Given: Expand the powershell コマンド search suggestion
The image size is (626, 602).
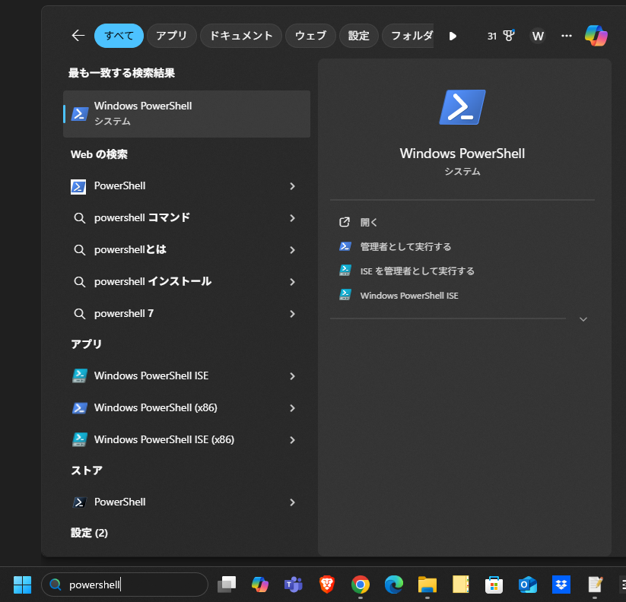Looking at the screenshot, I should 291,218.
